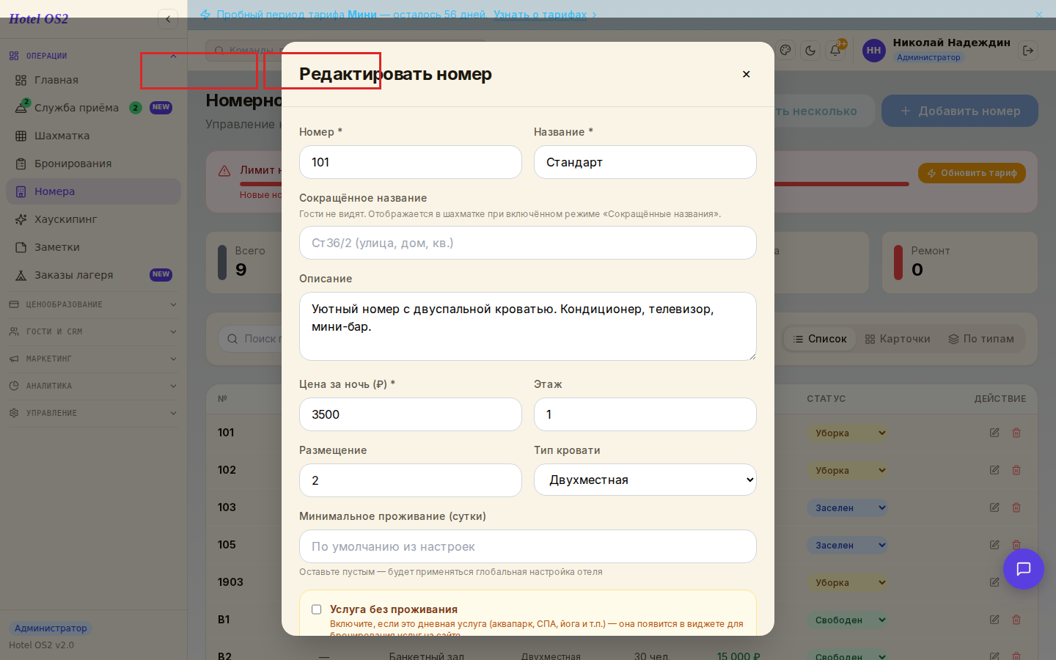This screenshot has height=660, width=1056.
Task: Expand Управление sidebar group
Action: (93, 413)
